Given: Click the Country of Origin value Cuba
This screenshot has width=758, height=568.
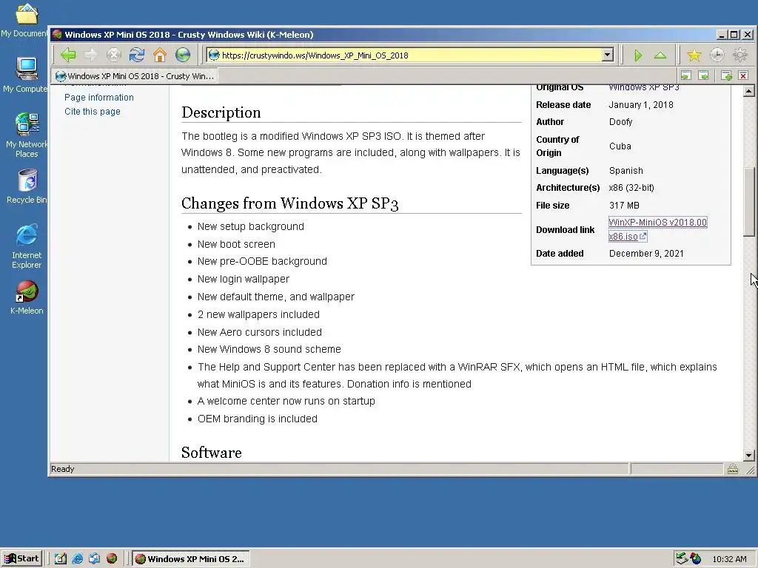Looking at the screenshot, I should pyautogui.click(x=620, y=146).
